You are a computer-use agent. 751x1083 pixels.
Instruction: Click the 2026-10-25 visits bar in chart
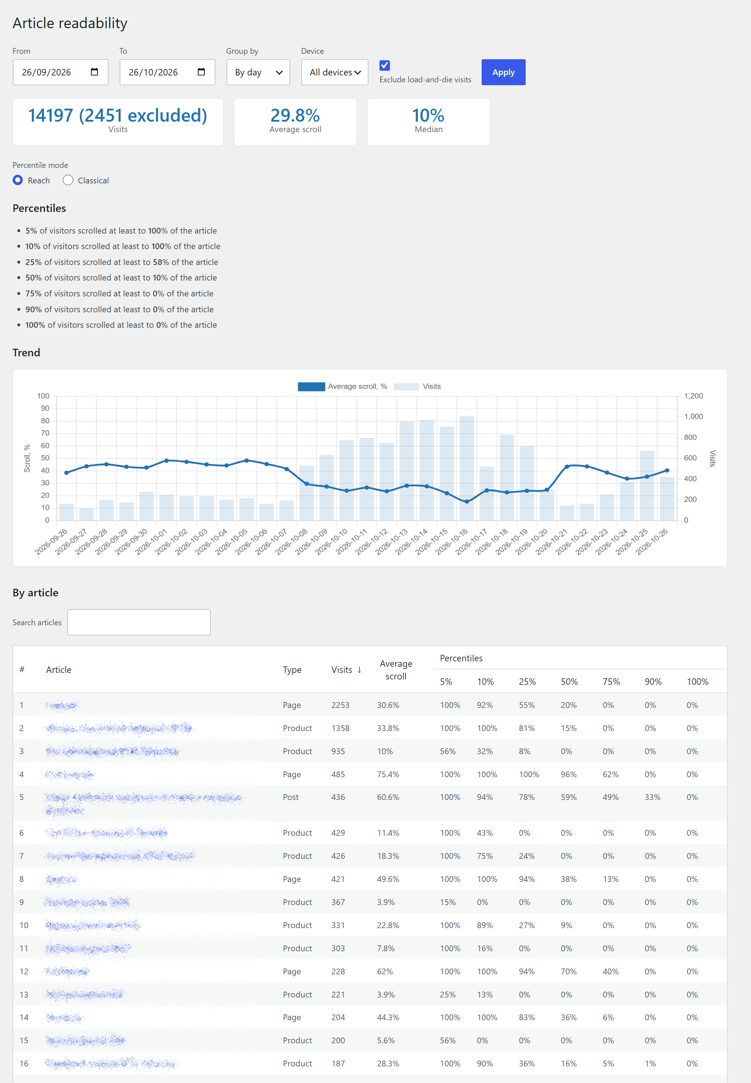click(647, 486)
